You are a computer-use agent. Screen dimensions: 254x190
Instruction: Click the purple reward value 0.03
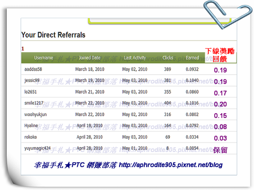pos(220,138)
